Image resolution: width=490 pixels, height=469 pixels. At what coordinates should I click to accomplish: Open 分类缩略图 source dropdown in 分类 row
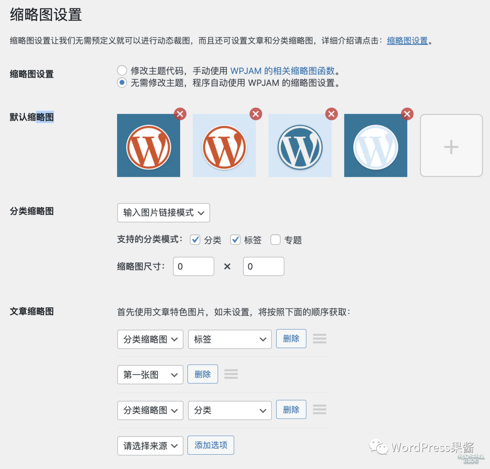pyautogui.click(x=150, y=410)
